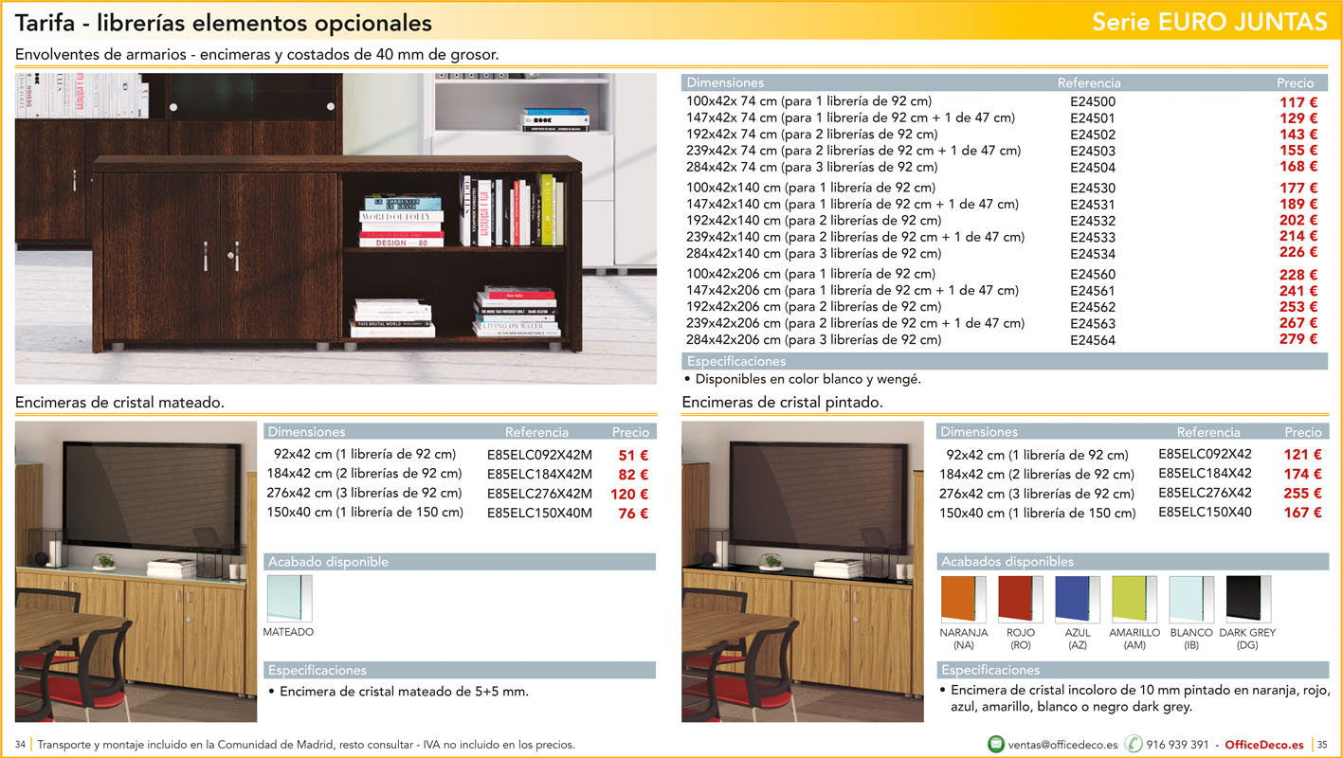Select the Naranja (NA) color swatch

963,599
